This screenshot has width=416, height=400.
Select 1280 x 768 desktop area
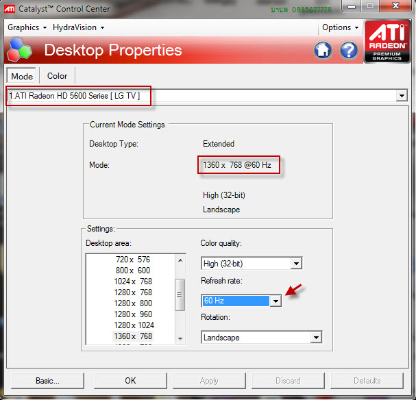(133, 292)
